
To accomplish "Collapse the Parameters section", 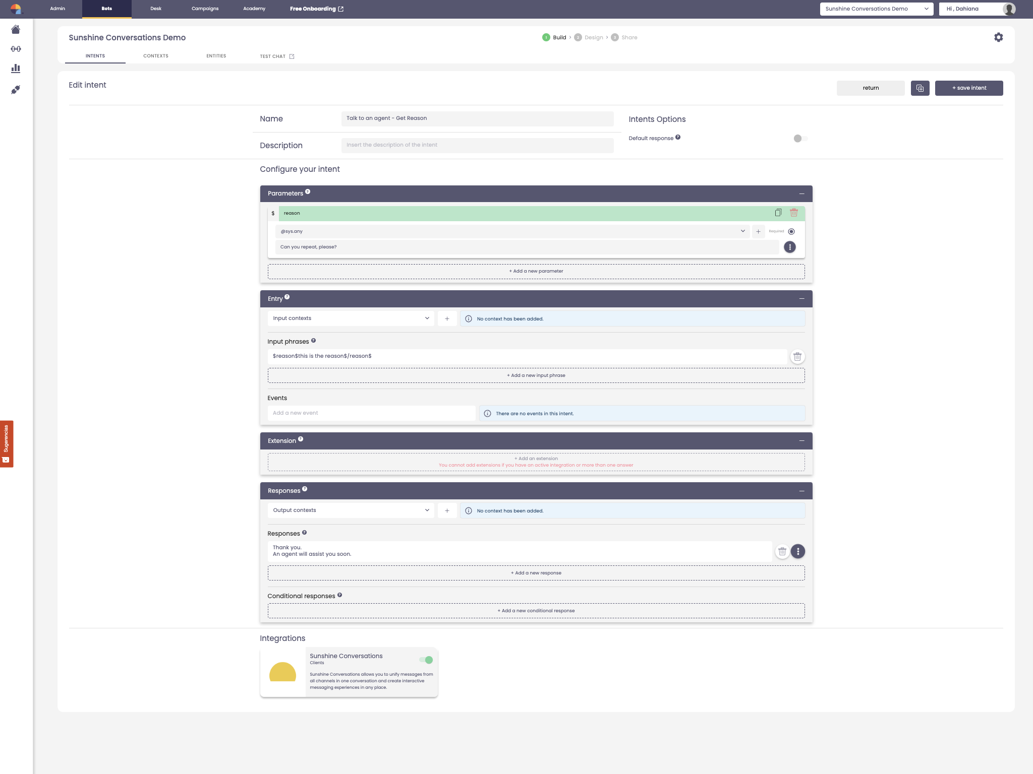I will click(x=801, y=193).
